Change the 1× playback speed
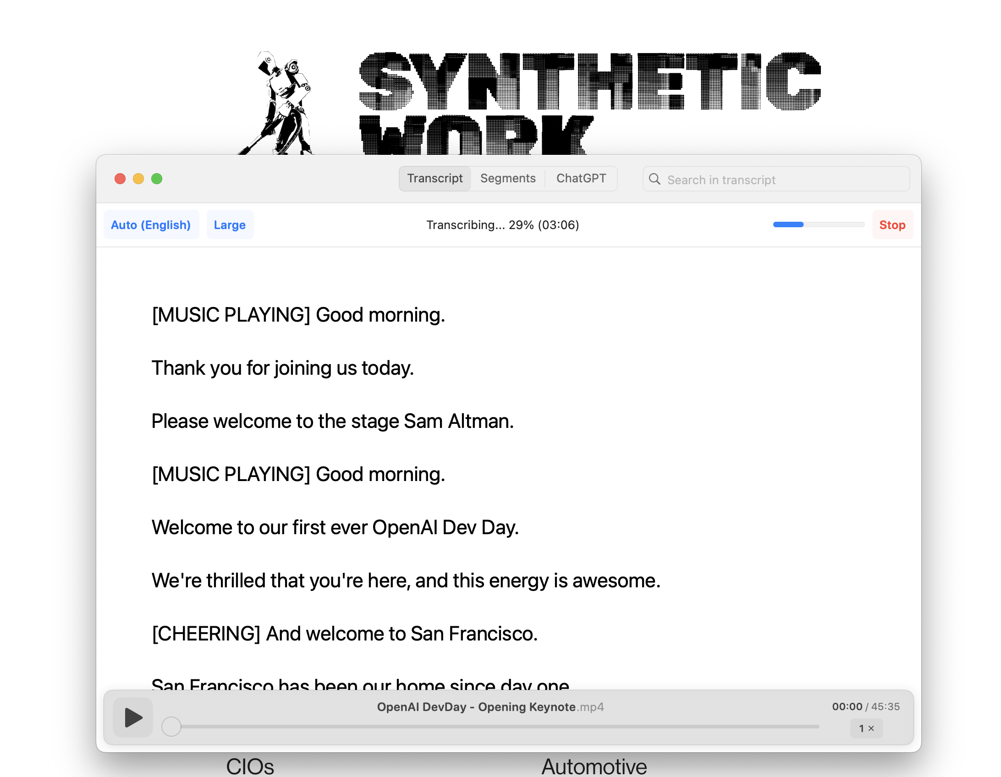1001x777 pixels. 866,728
